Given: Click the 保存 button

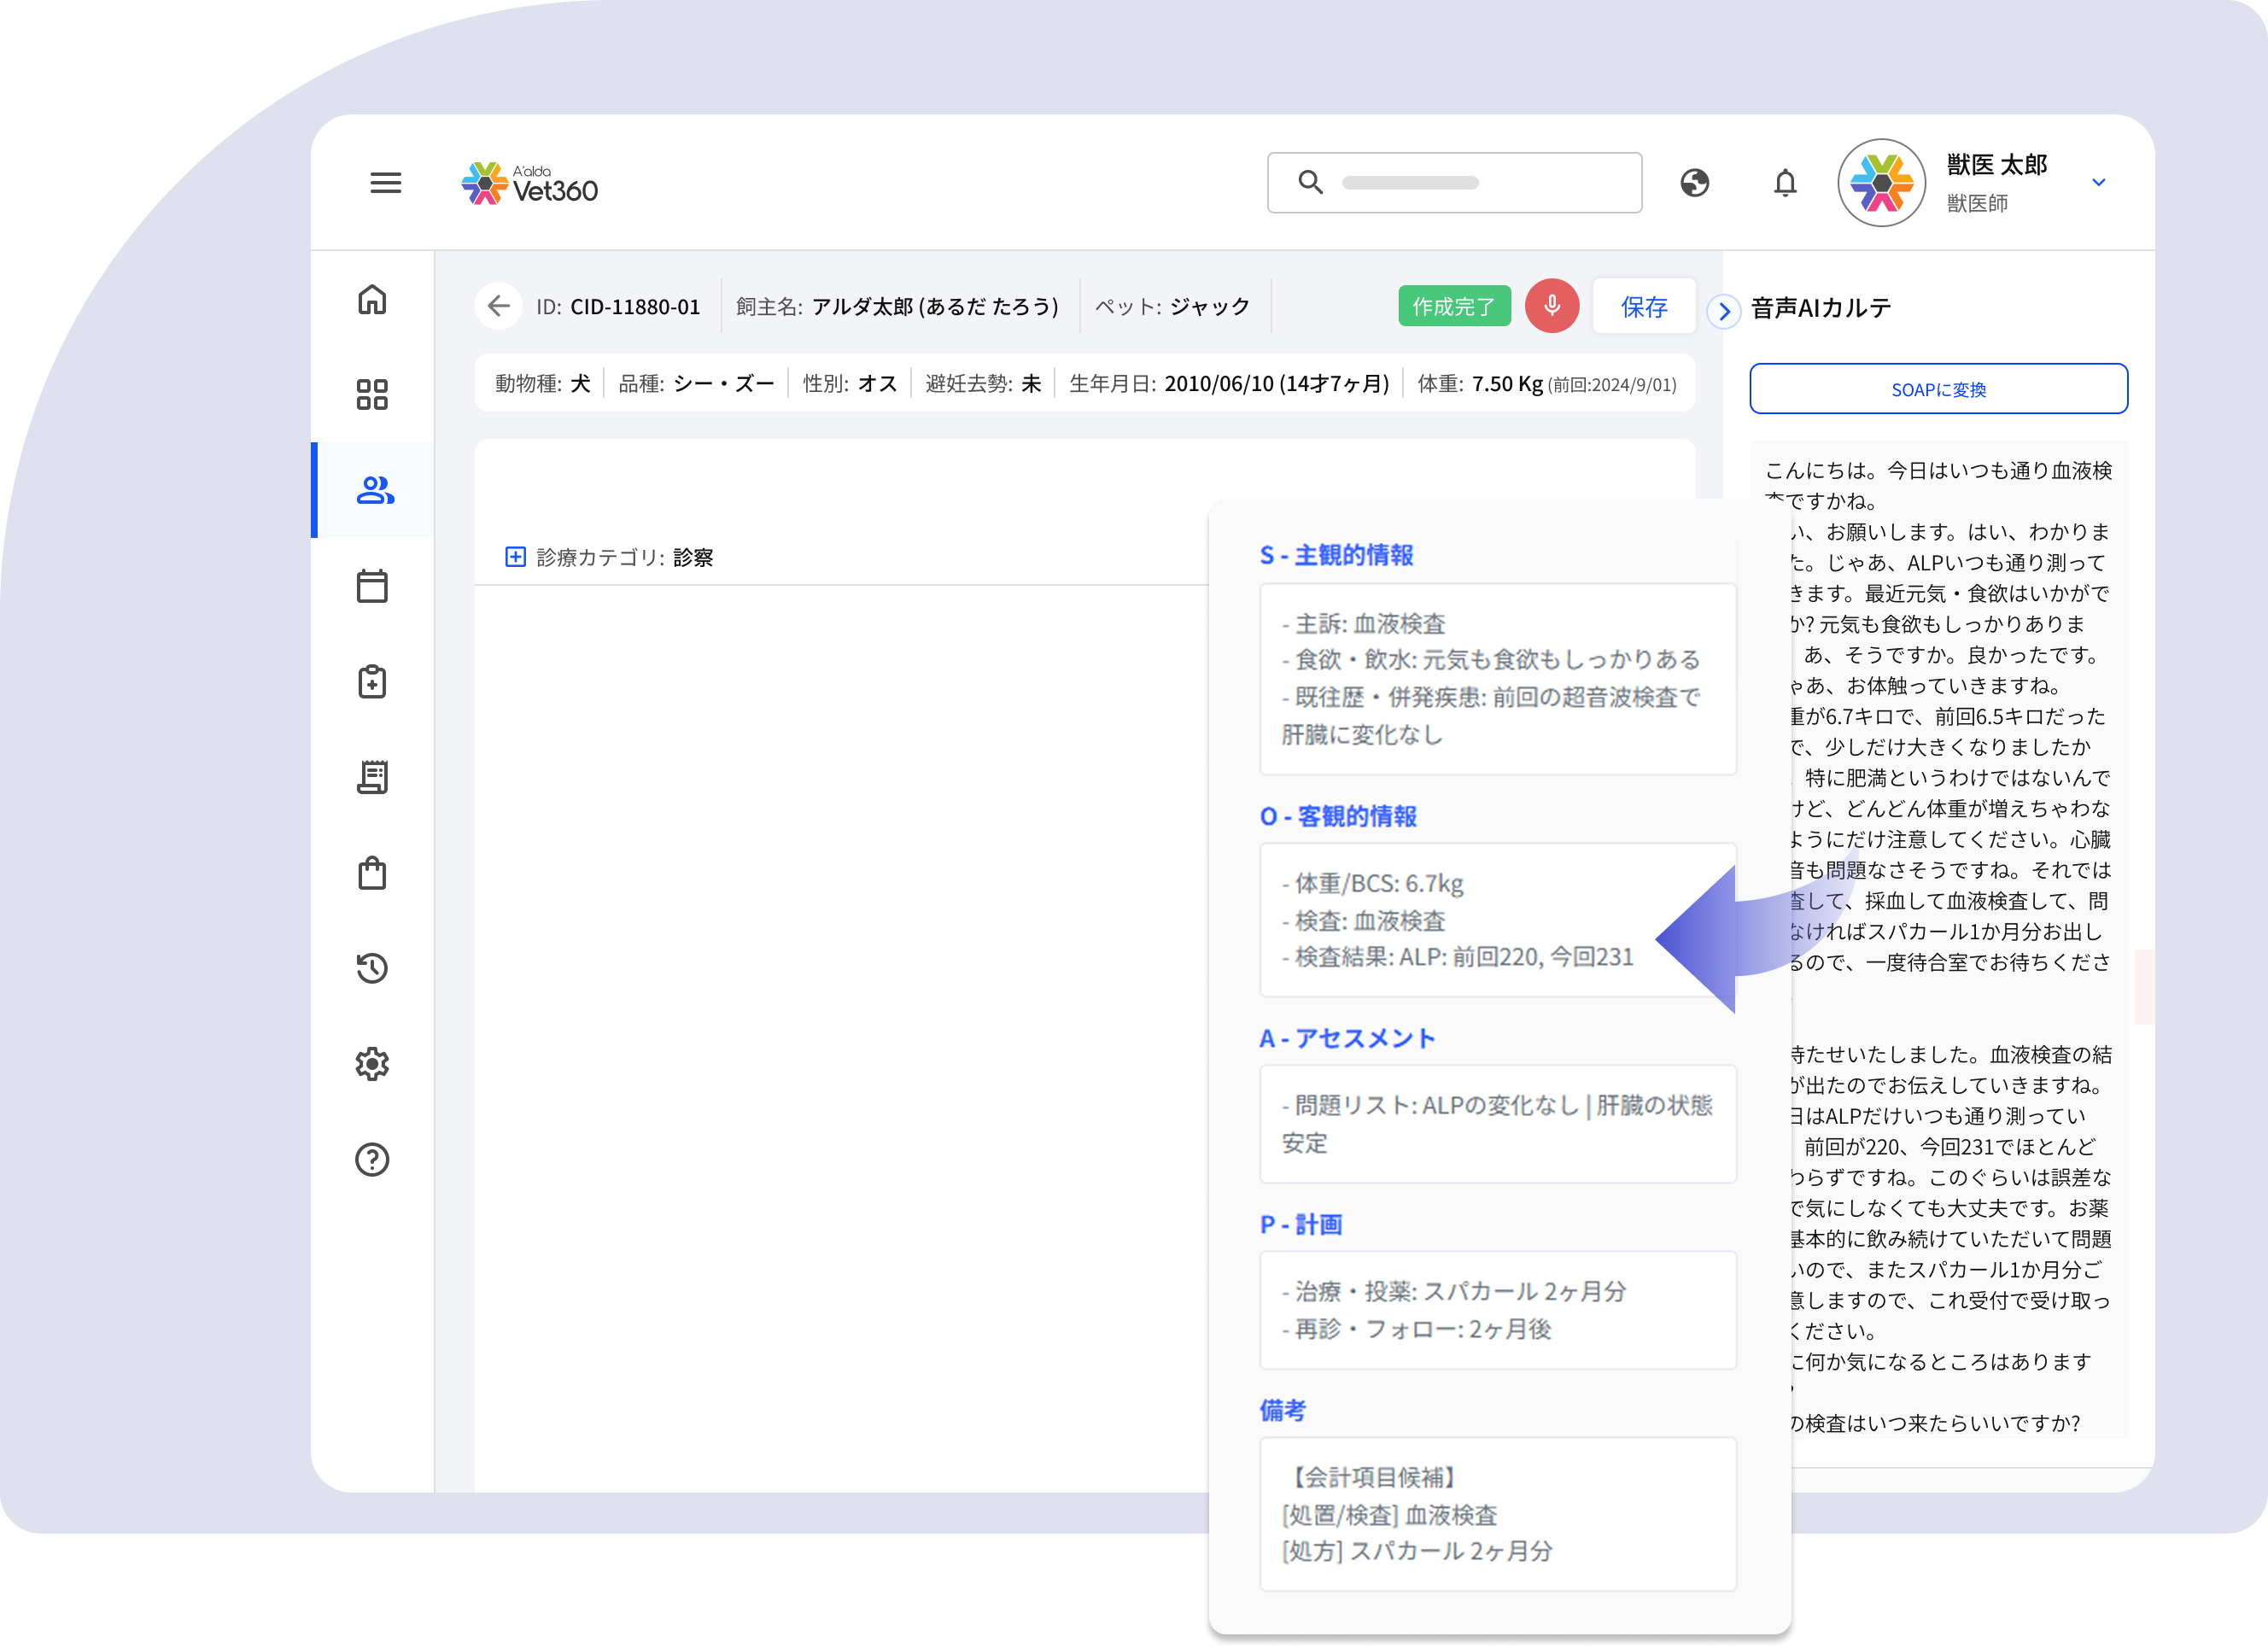Looking at the screenshot, I should point(1644,306).
